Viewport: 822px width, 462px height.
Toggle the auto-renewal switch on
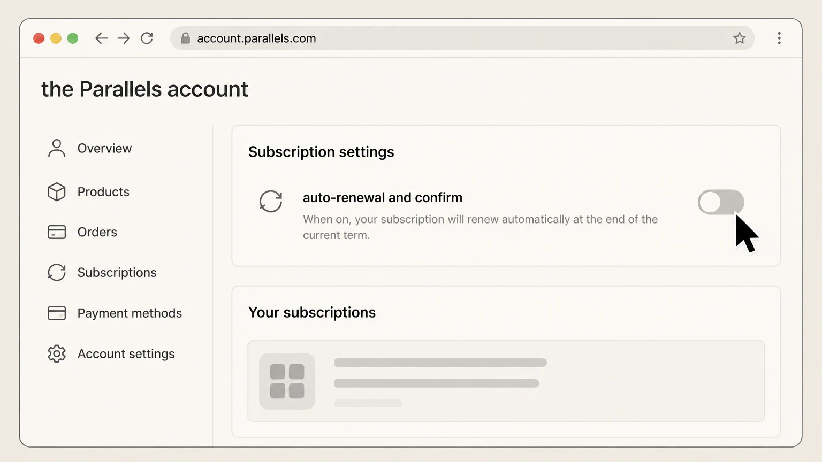click(x=721, y=202)
